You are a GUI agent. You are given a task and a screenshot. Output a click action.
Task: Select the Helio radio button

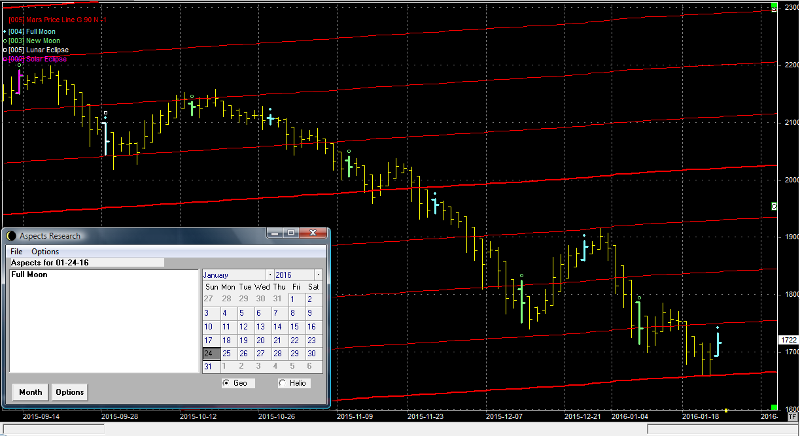[x=283, y=383]
